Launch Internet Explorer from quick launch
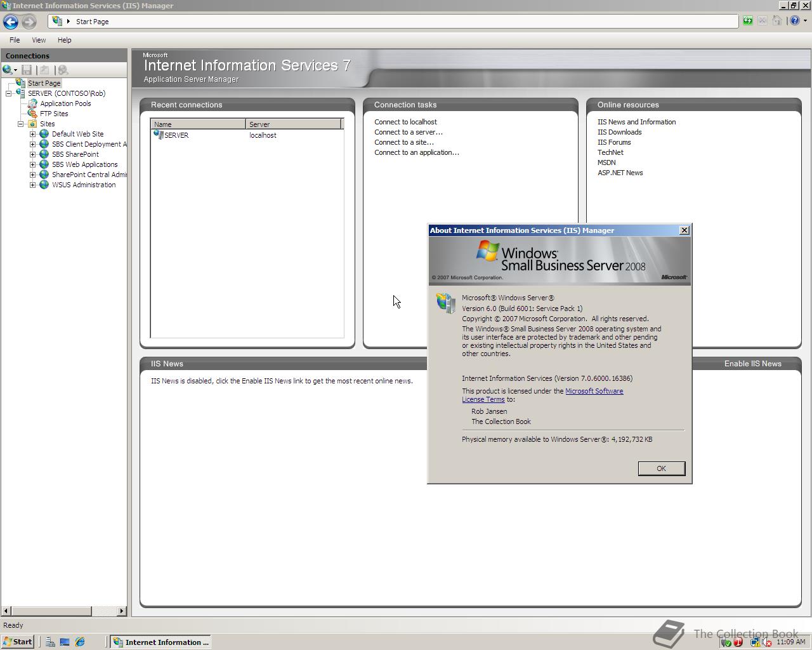Image resolution: width=812 pixels, height=650 pixels. [x=80, y=642]
